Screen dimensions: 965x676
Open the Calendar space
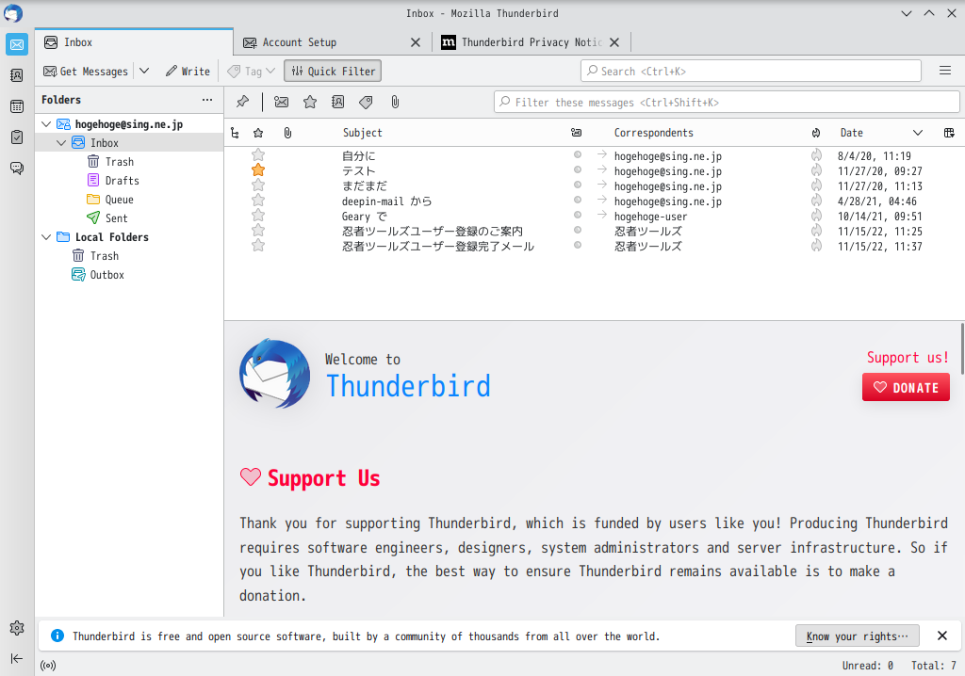(17, 105)
